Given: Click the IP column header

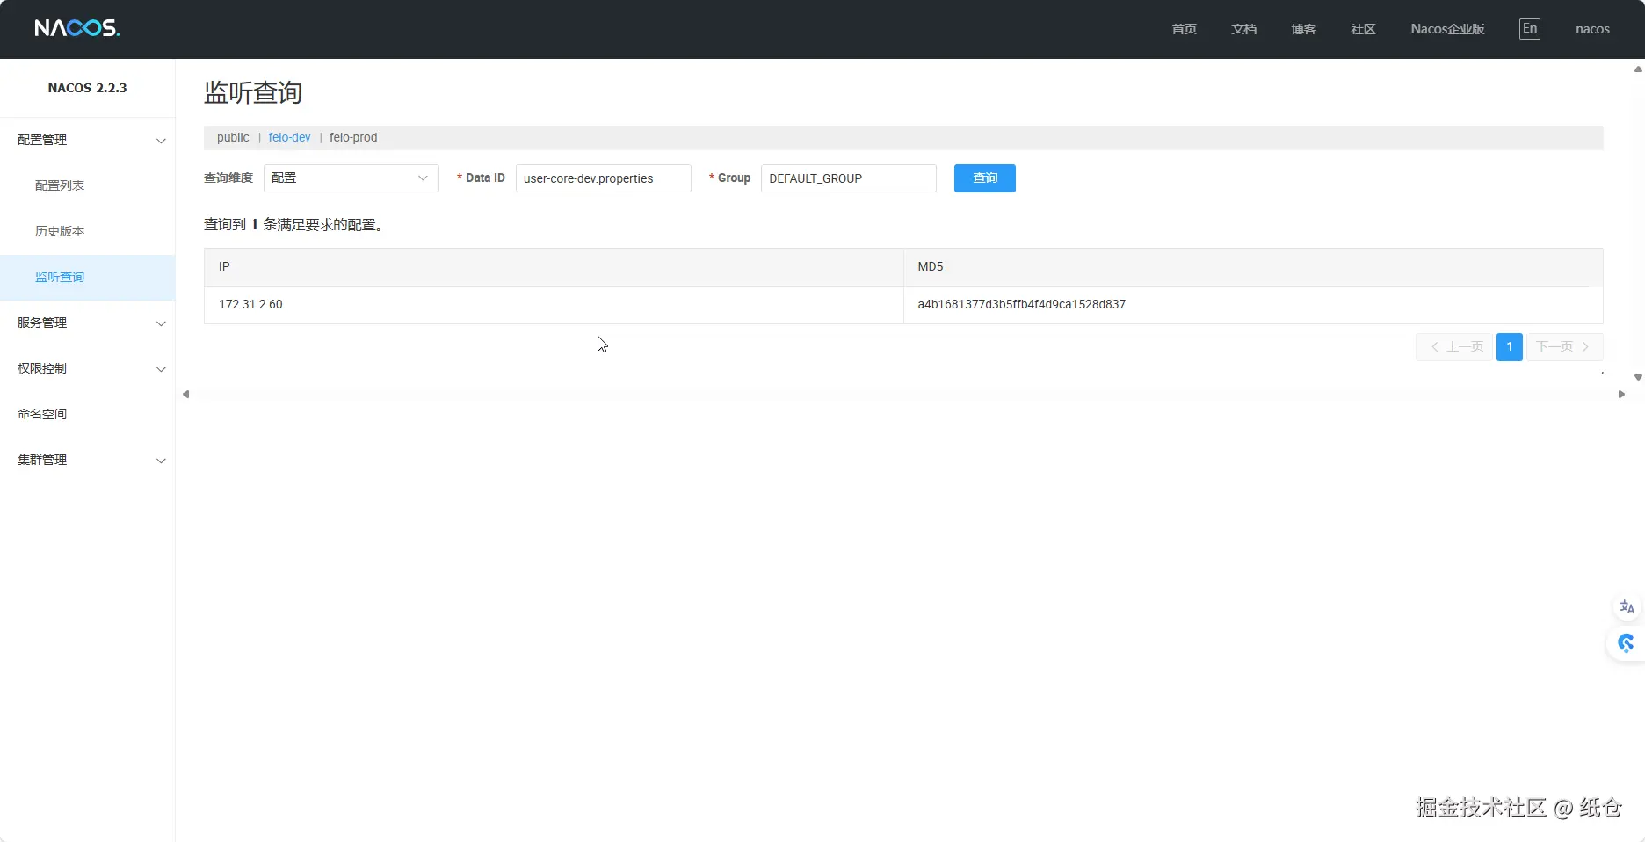Looking at the screenshot, I should point(554,267).
